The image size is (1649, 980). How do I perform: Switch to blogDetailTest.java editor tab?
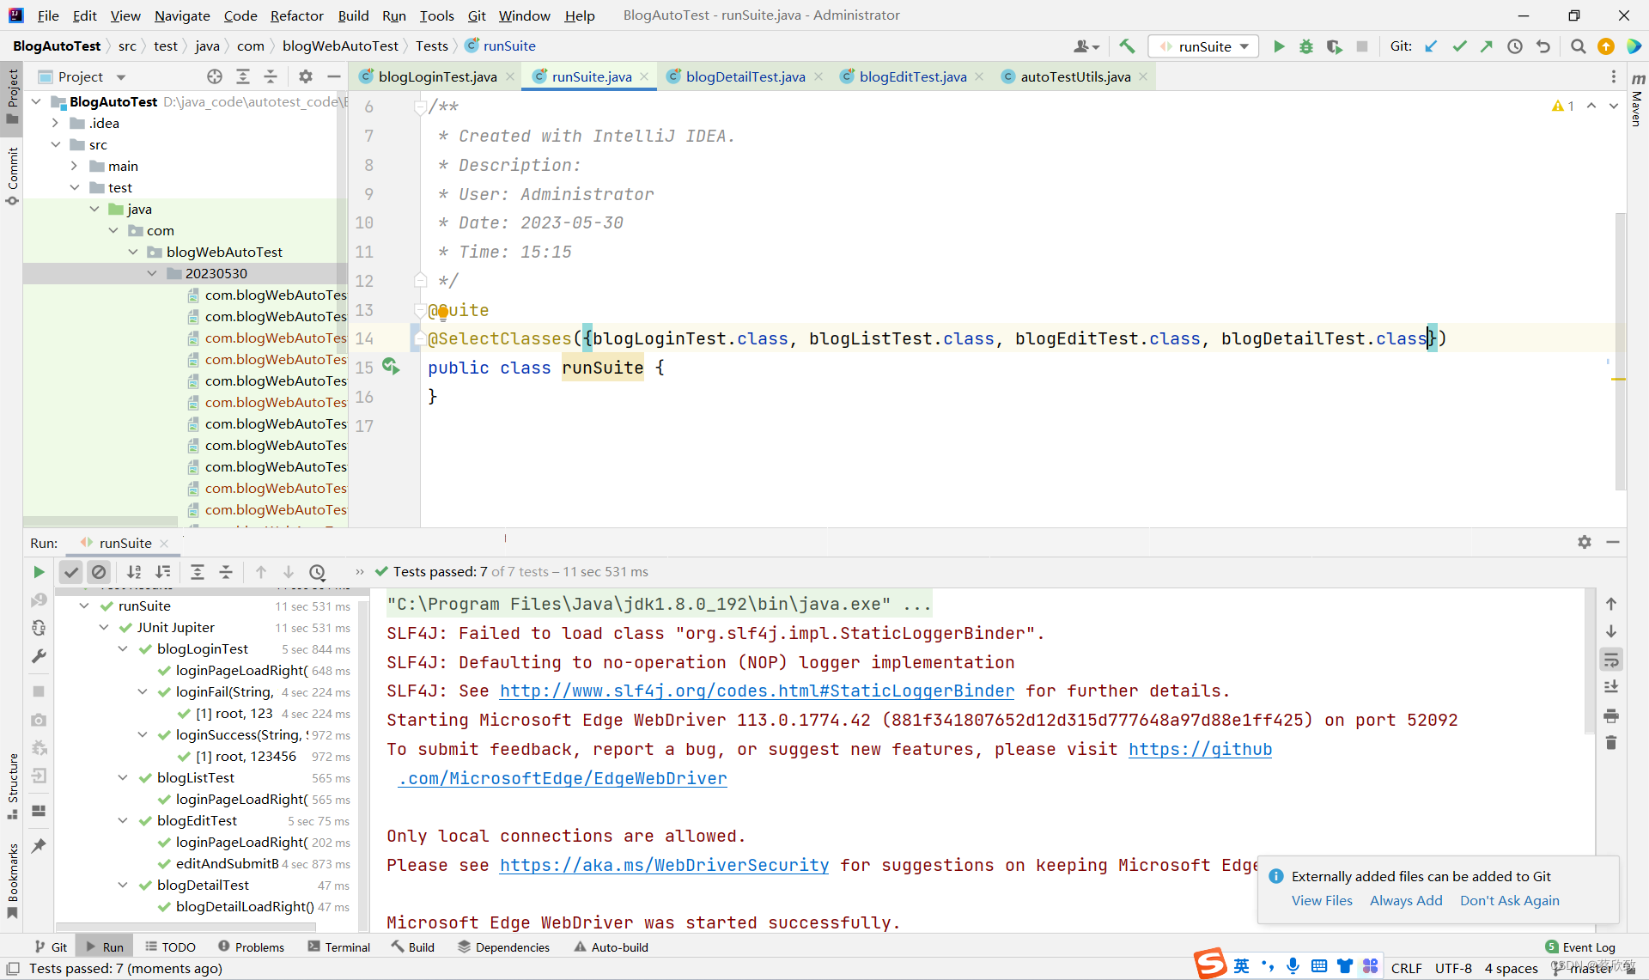click(x=745, y=76)
